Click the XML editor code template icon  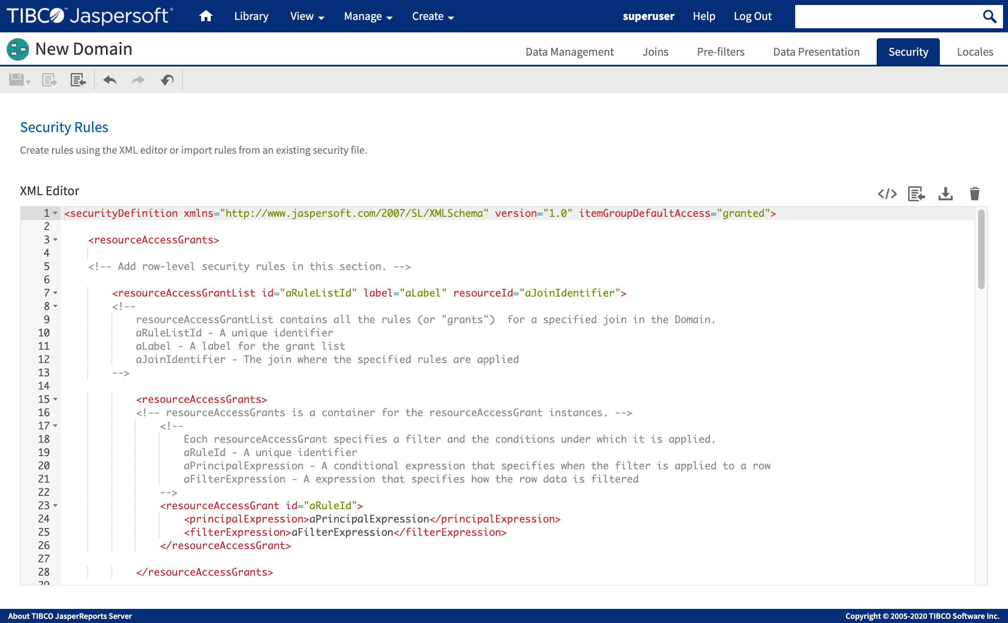(x=887, y=194)
